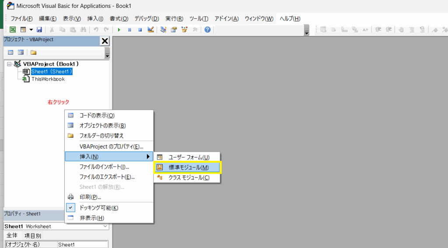Open Sheet1 Worksheet object dropdown in Properties
This screenshot has width=448, height=248.
105,226
